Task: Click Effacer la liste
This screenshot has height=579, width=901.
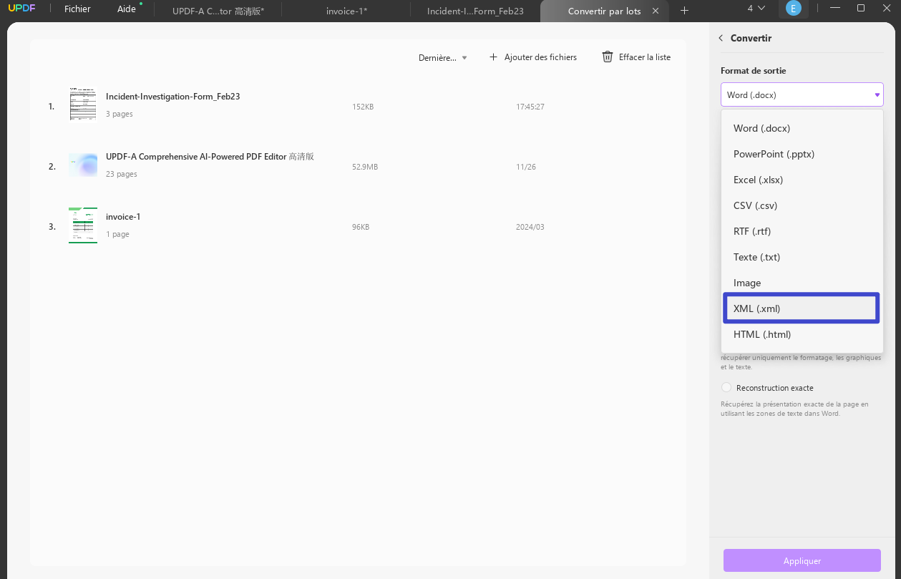Action: (x=643, y=57)
